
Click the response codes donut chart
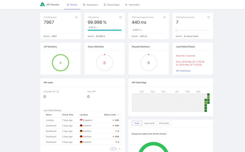153,147
